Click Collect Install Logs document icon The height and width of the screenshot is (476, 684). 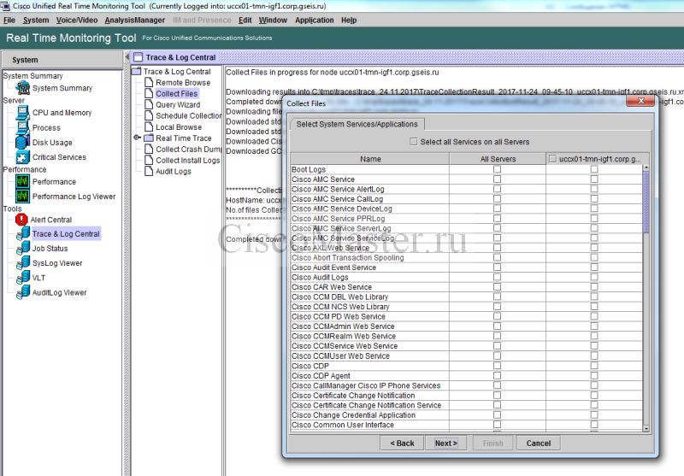point(149,160)
